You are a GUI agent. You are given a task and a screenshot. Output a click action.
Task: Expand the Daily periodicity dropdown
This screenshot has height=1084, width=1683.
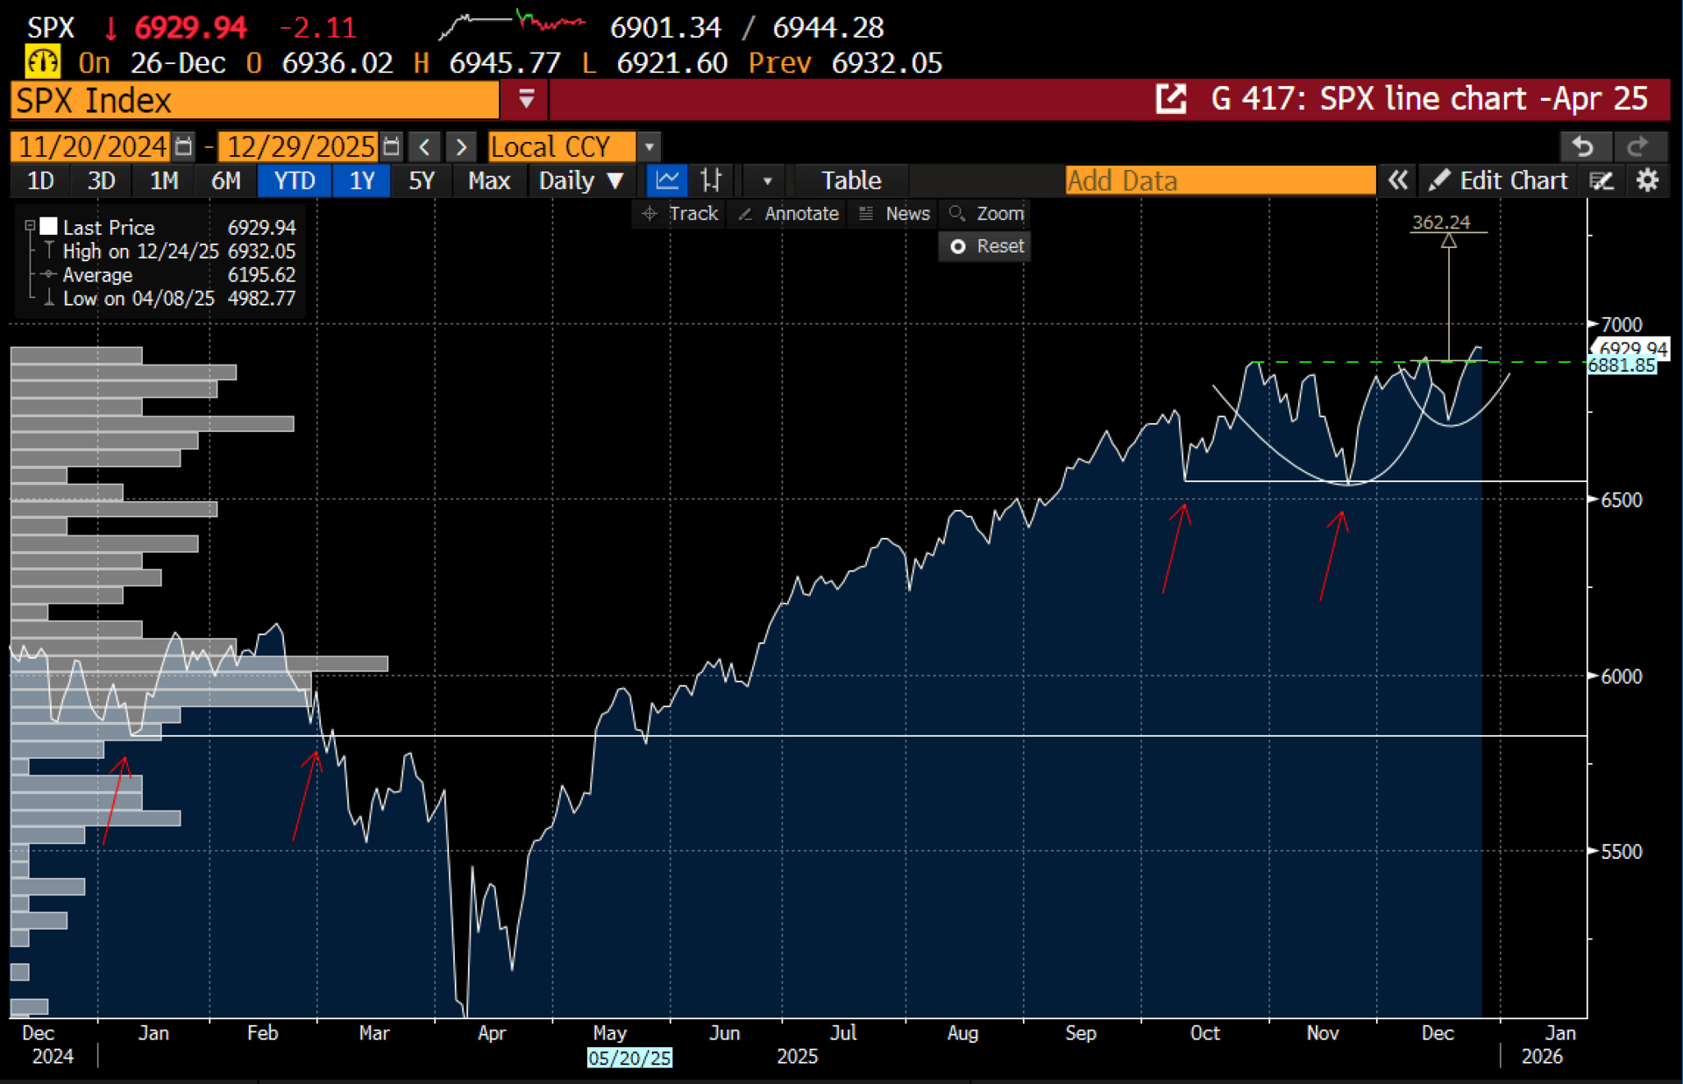579,181
